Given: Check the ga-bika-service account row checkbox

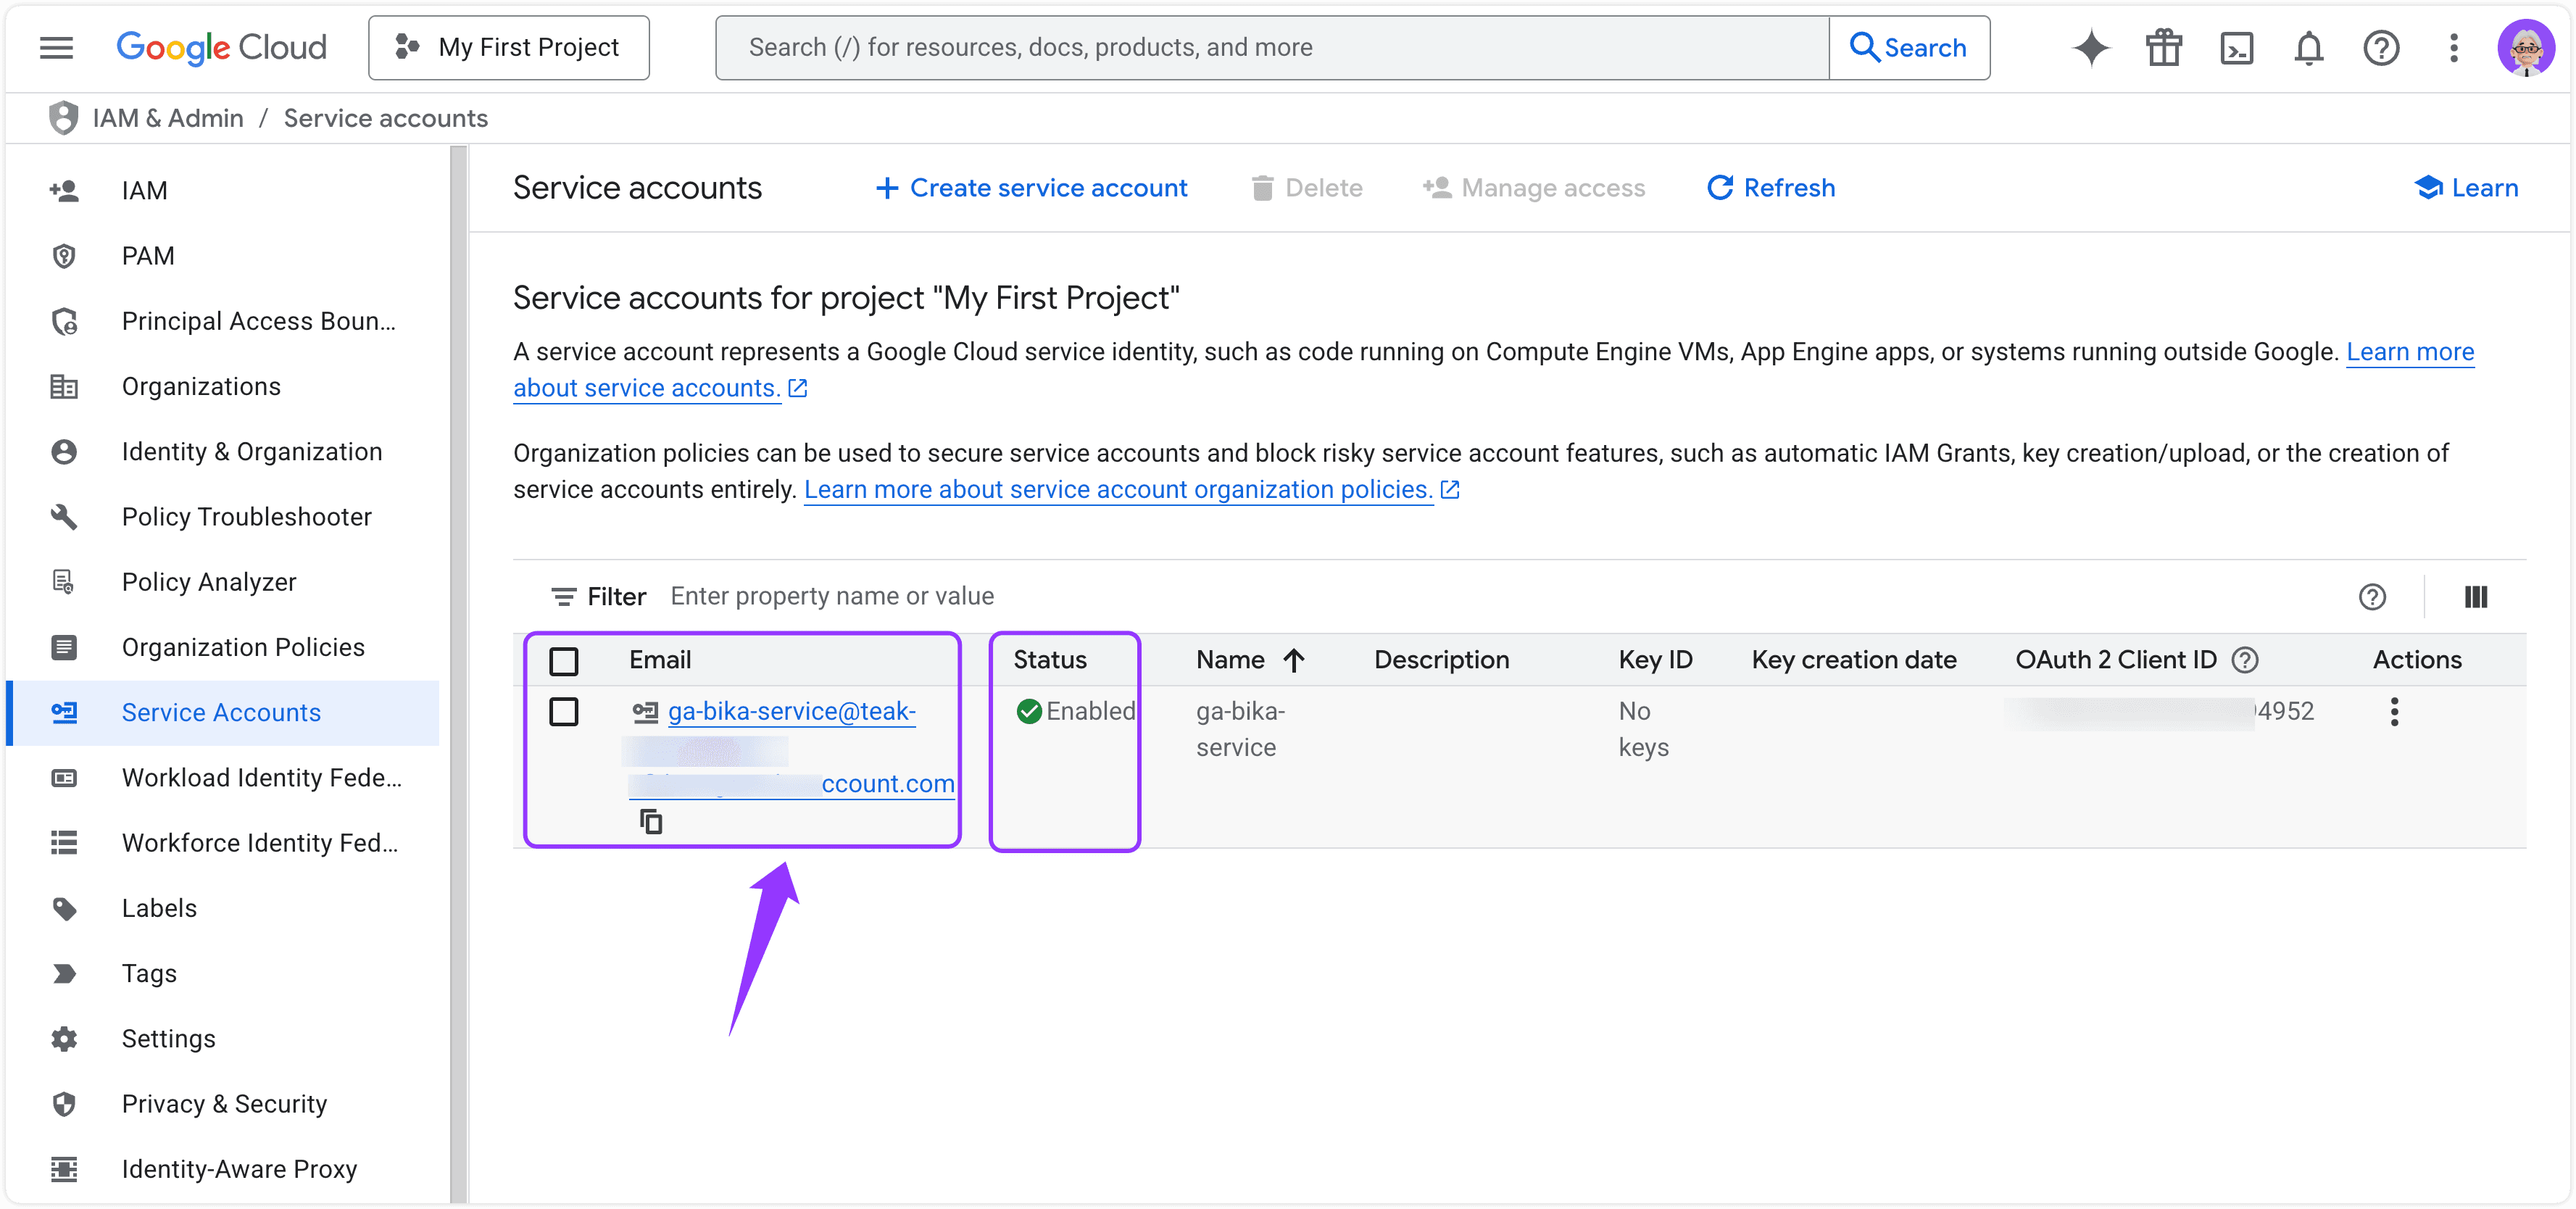Looking at the screenshot, I should [x=564, y=712].
